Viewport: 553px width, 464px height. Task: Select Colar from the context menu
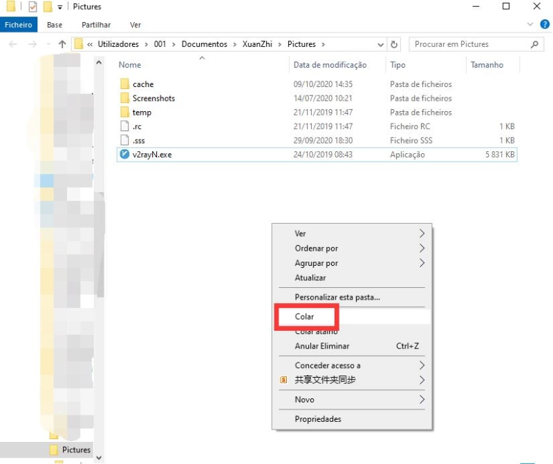(x=305, y=317)
